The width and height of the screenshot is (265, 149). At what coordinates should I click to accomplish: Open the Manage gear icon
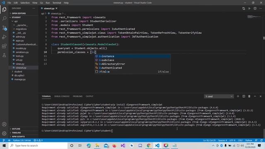tap(4, 133)
